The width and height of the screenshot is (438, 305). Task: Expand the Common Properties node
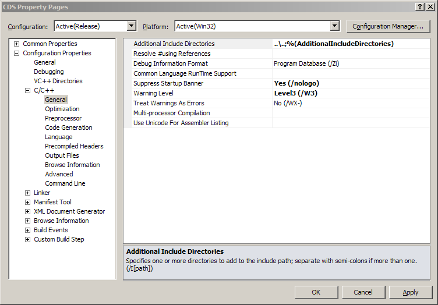[x=16, y=44]
